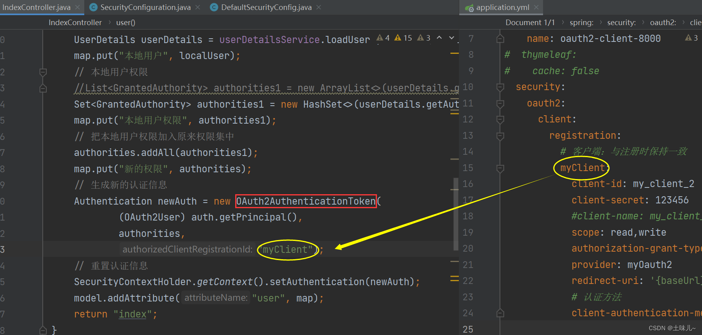Click the myClient: key in YAML
This screenshot has height=335, width=702.
(583, 168)
